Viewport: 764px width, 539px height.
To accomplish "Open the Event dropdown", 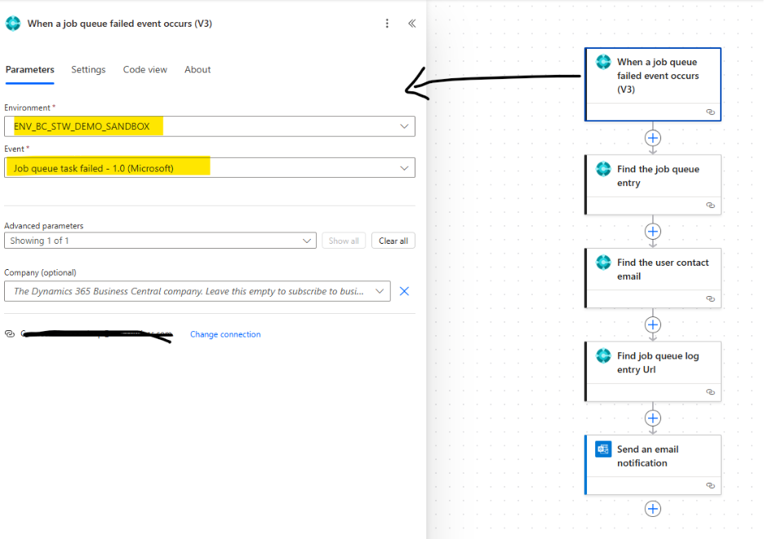I will (x=404, y=167).
